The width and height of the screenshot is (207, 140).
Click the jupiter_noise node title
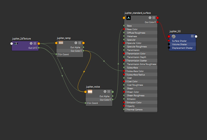(93, 87)
